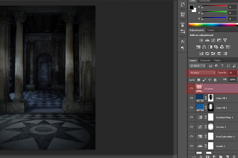Screen dimensions: 238x158
Task: Click the Opacity value field
Action: pos(233,73)
